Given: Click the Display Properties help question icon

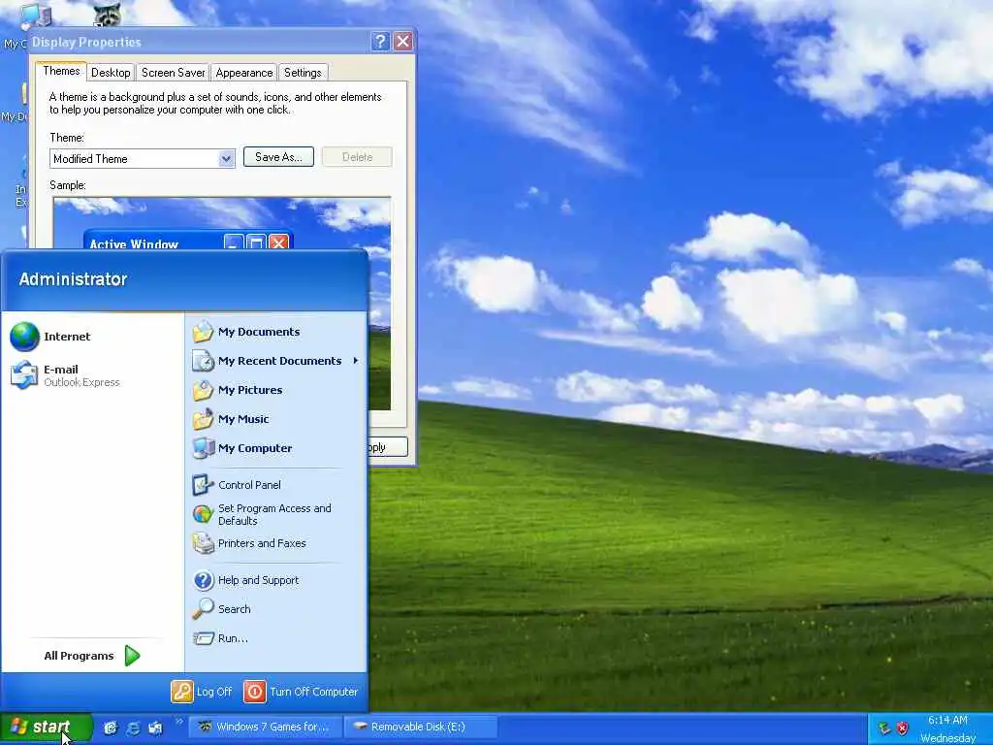Looking at the screenshot, I should (x=380, y=42).
